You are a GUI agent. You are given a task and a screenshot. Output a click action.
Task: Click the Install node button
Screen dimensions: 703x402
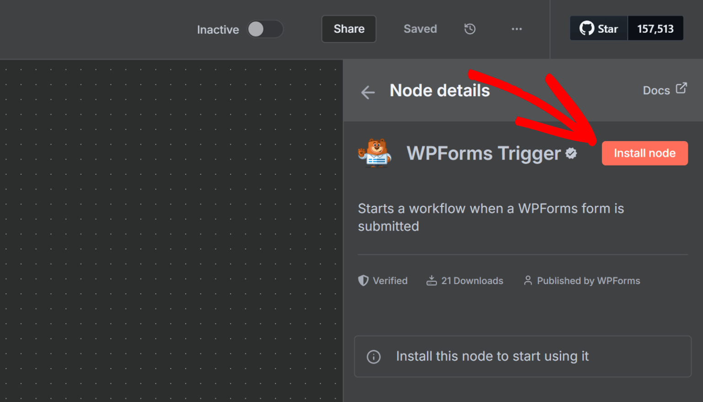(x=644, y=153)
